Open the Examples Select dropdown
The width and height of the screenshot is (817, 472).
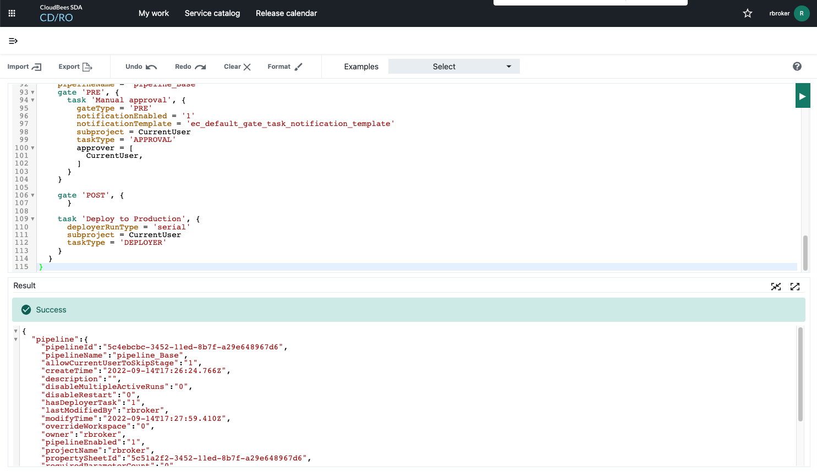453,66
